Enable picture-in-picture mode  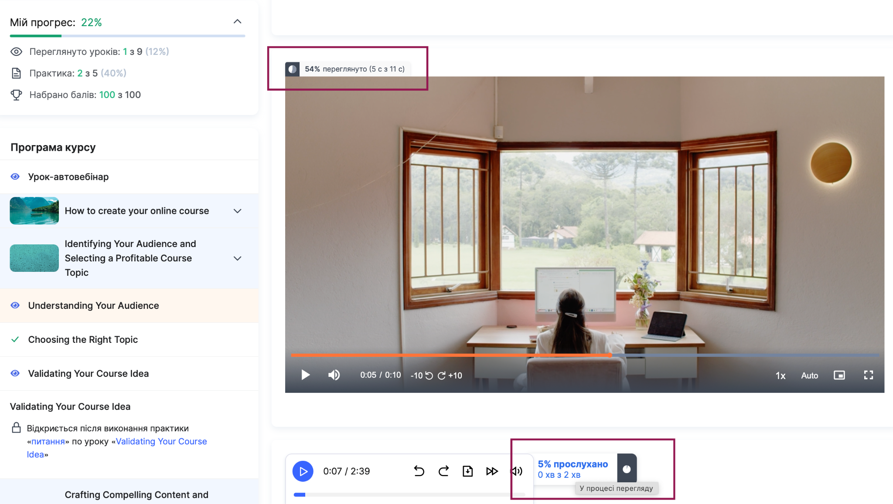click(839, 375)
